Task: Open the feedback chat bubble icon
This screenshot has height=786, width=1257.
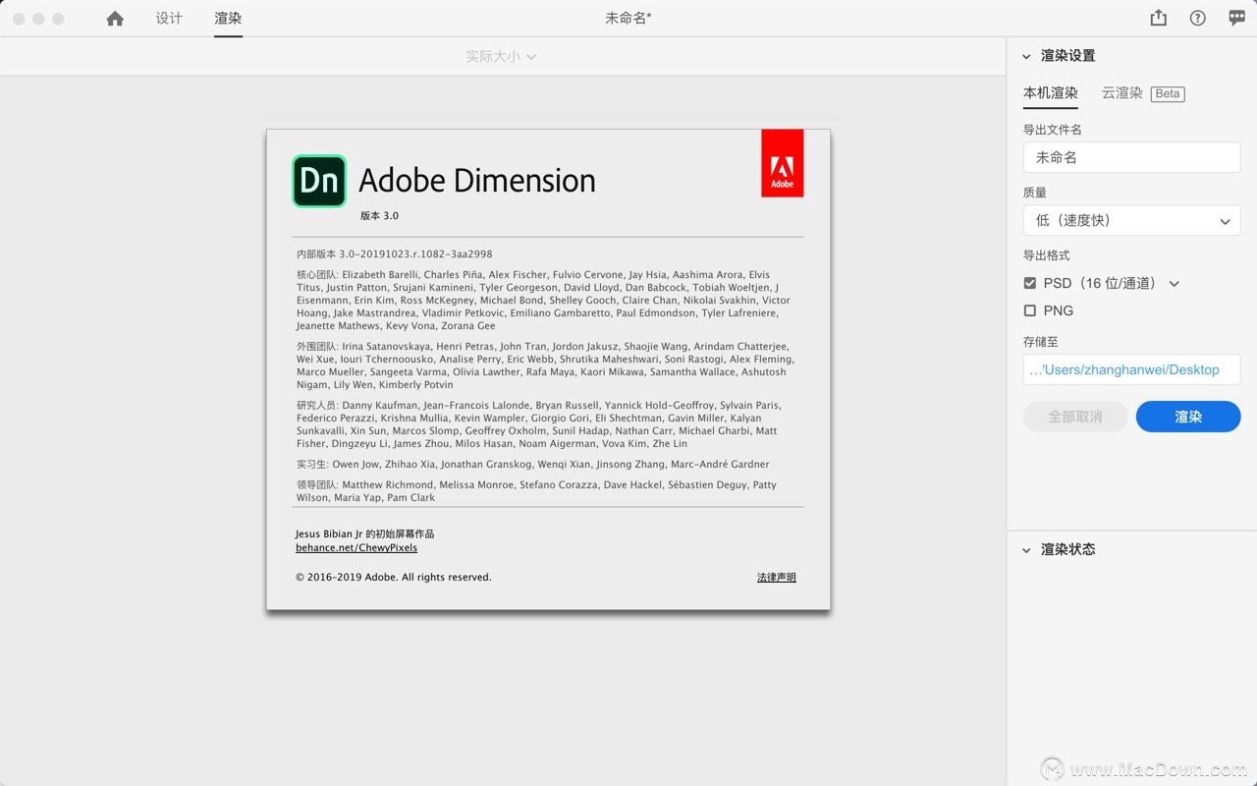Action: tap(1237, 18)
